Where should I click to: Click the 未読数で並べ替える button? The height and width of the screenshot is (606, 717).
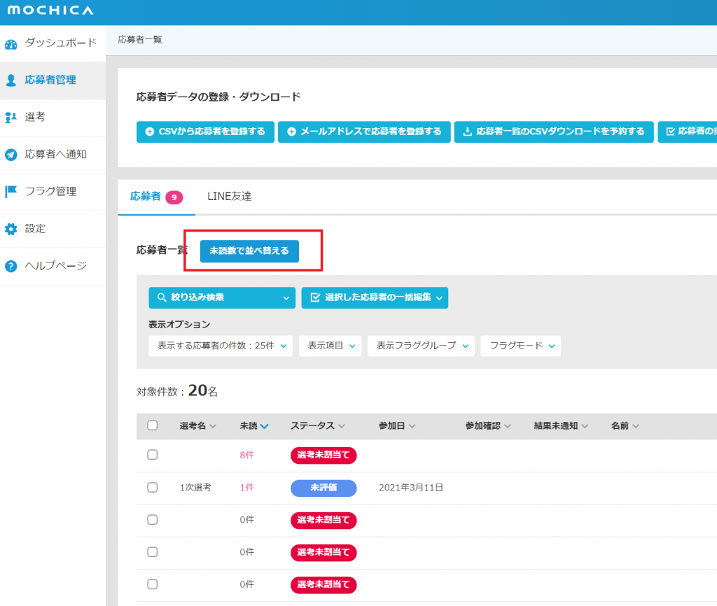pos(249,251)
